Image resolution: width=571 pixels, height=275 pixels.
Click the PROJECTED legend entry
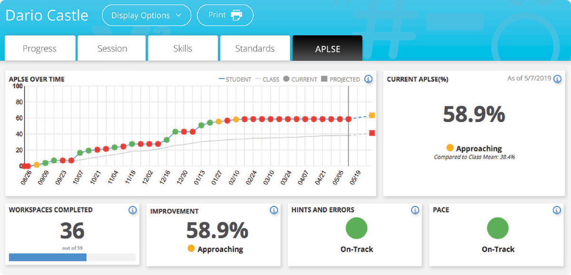pos(340,79)
